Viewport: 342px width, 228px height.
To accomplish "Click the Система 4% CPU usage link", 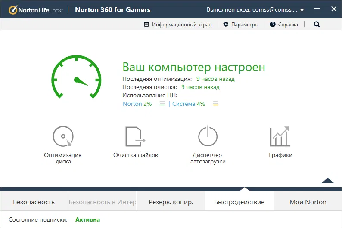I will [x=189, y=104].
